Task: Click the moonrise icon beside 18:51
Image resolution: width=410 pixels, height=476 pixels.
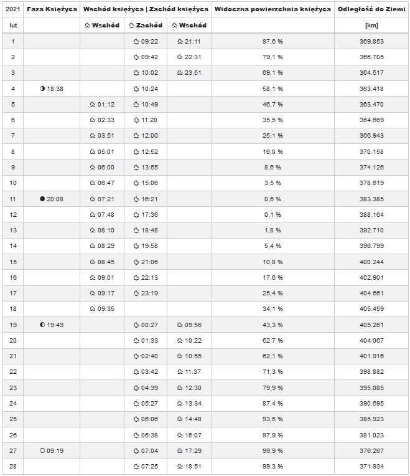Action: [x=180, y=466]
